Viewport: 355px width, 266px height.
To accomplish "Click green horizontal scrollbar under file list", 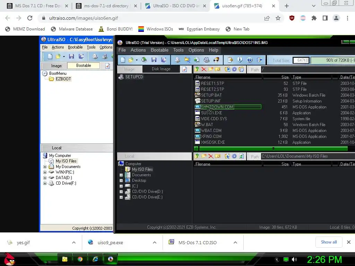I will 273,148.
